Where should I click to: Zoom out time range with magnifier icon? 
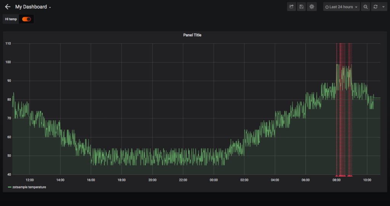(x=365, y=7)
